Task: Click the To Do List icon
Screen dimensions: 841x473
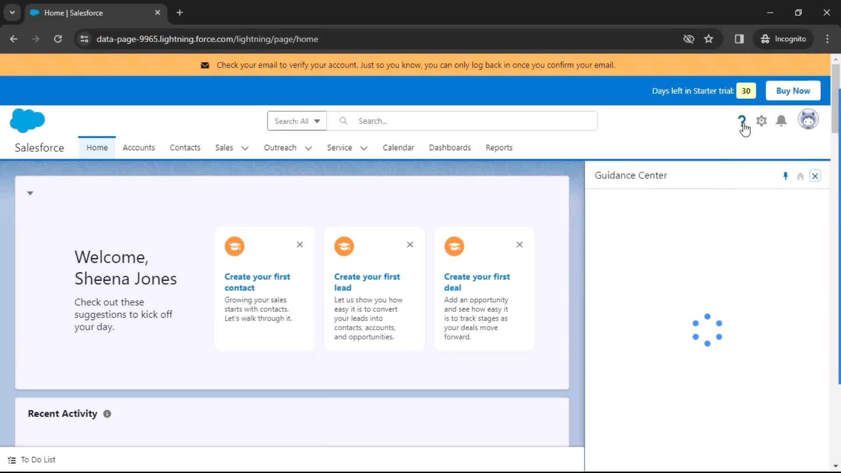Action: point(12,460)
